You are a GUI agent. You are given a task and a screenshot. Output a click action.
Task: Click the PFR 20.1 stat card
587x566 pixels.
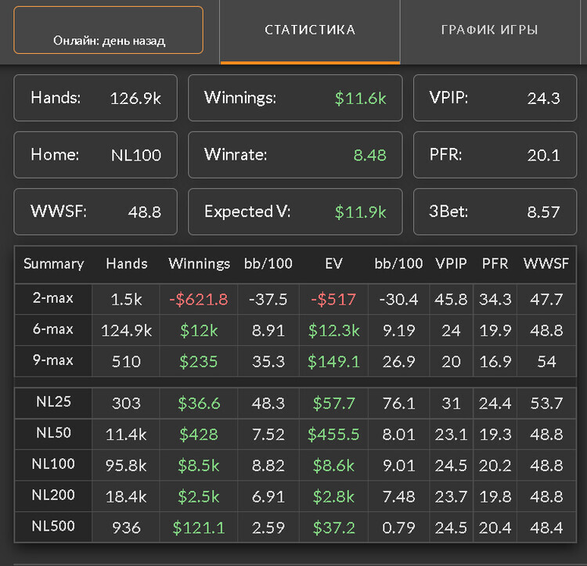[495, 155]
